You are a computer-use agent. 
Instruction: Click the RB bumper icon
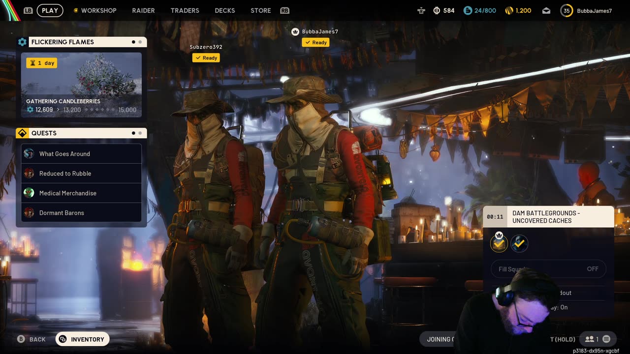(284, 10)
